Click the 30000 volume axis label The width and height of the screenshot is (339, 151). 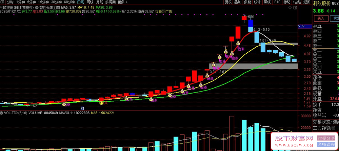(x=305, y=116)
